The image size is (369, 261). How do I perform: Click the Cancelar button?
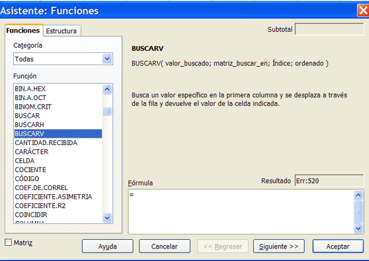165,246
